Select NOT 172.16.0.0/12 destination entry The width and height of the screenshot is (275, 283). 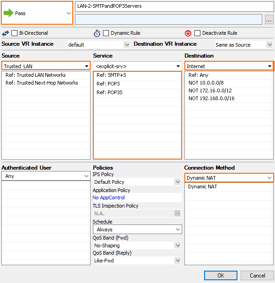(229, 91)
